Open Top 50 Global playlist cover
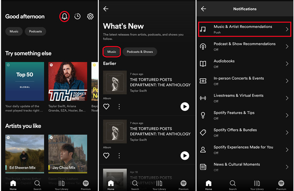Image resolution: width=294 pixels, height=191 pixels. (x=25, y=82)
